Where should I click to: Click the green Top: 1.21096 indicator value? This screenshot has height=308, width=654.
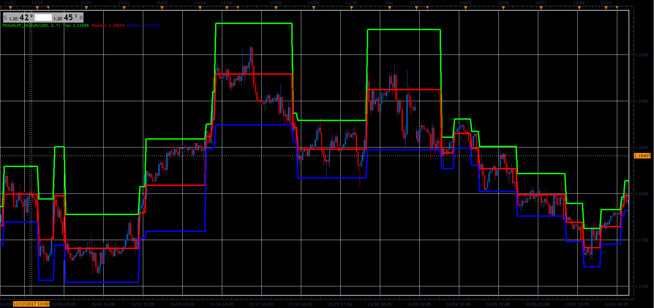point(76,25)
